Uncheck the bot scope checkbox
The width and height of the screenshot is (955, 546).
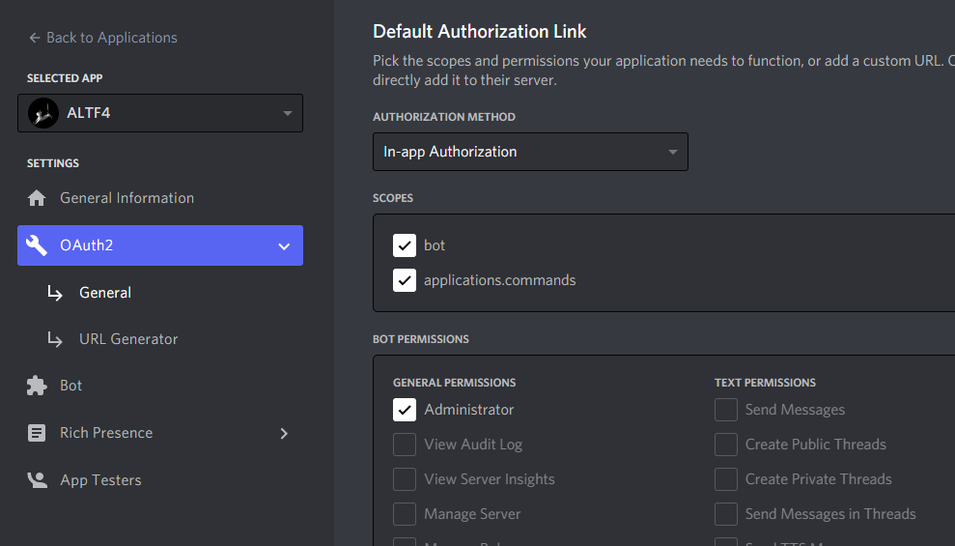pos(405,245)
